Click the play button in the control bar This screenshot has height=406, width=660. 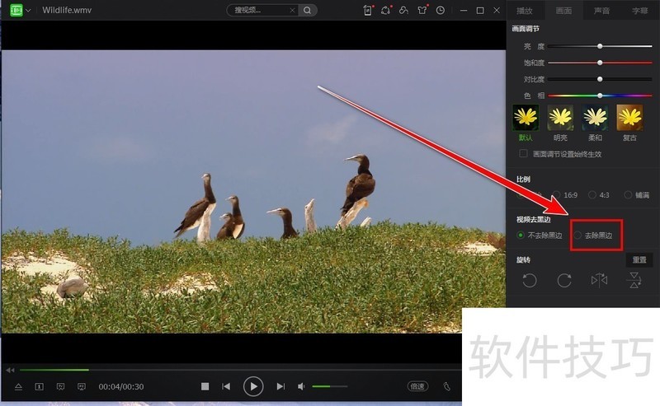253,385
